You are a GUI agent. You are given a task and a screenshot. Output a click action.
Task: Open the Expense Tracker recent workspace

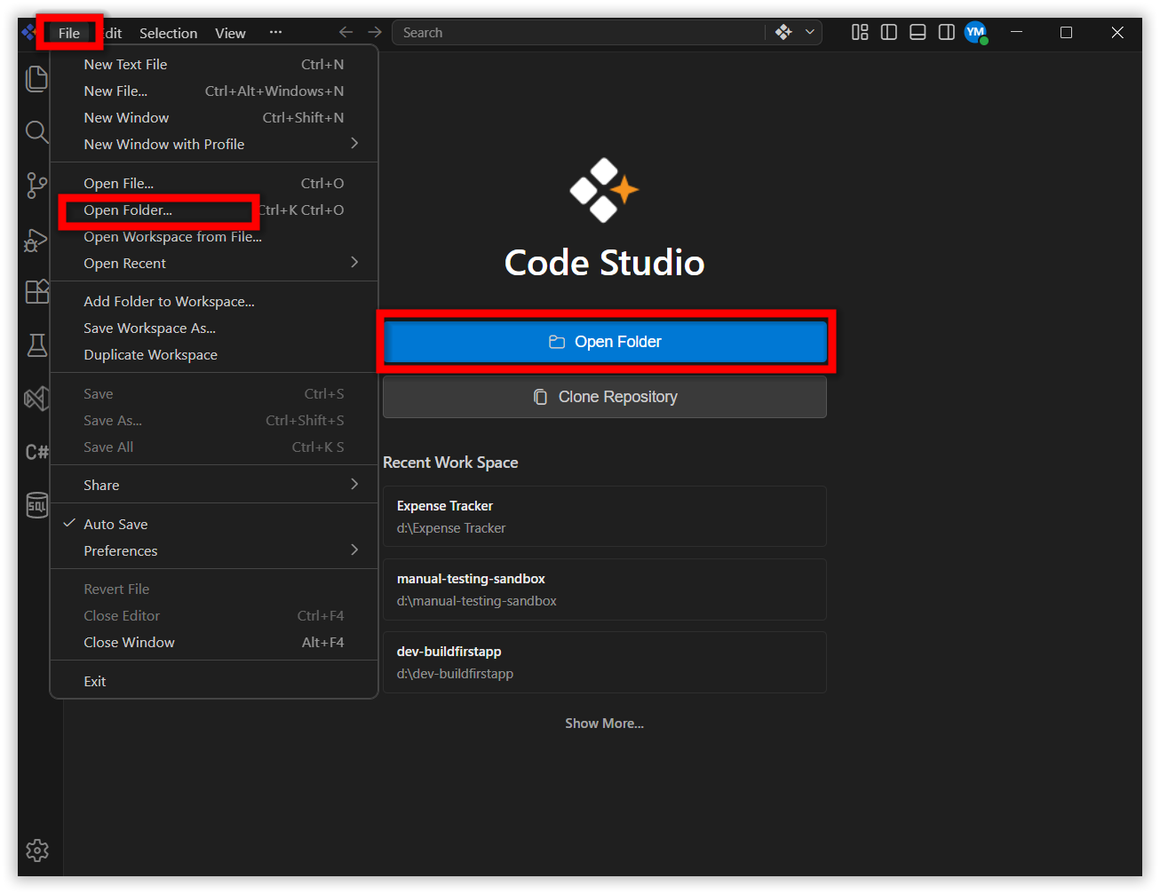[x=605, y=516]
